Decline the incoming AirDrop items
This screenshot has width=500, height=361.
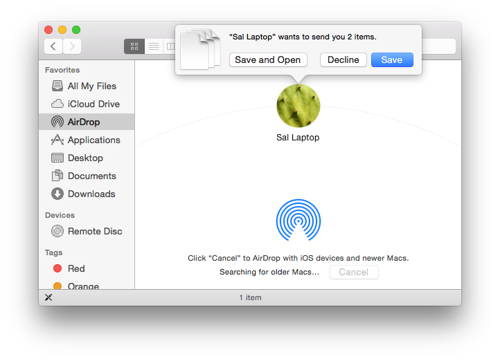(343, 60)
